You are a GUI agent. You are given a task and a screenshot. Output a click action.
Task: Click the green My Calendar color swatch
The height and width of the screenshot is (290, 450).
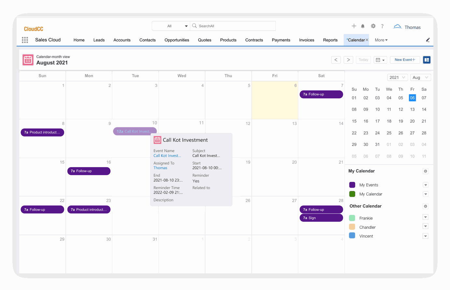352,194
